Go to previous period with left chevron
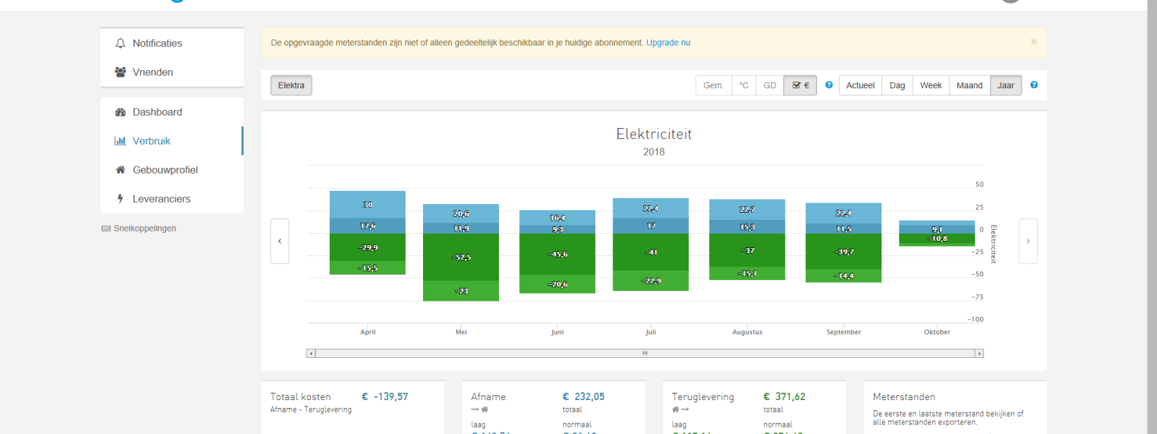Screen dimensions: 1157x434 point(280,241)
